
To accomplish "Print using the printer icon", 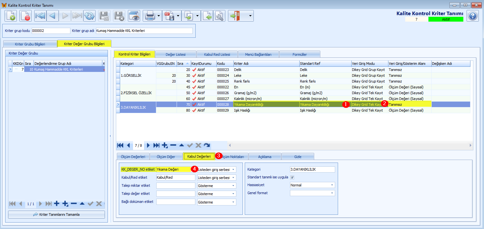I will [149, 16].
